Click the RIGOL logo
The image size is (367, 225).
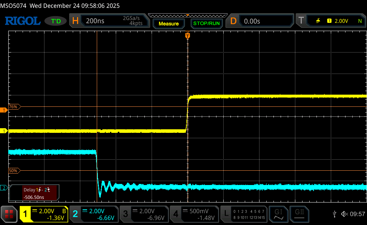(22, 21)
